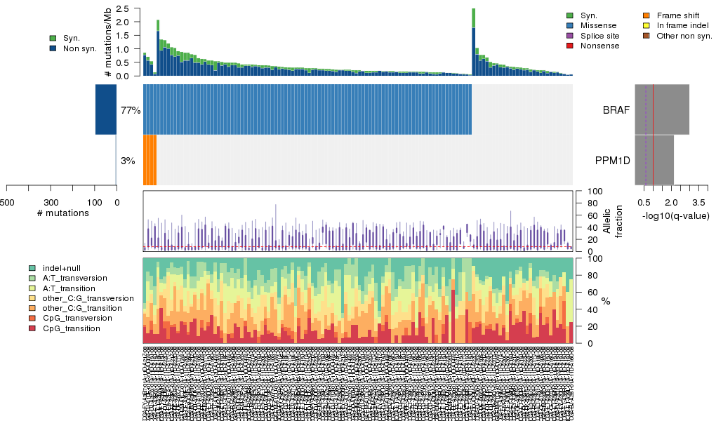Select the Nonsense red legend swatch
This screenshot has width=716, height=421.
coord(570,46)
